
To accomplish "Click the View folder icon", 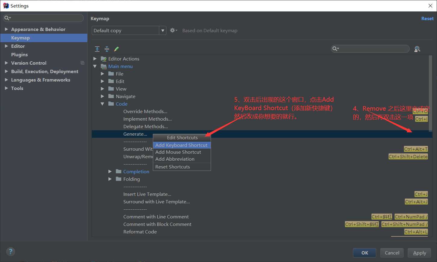I will click(111, 89).
